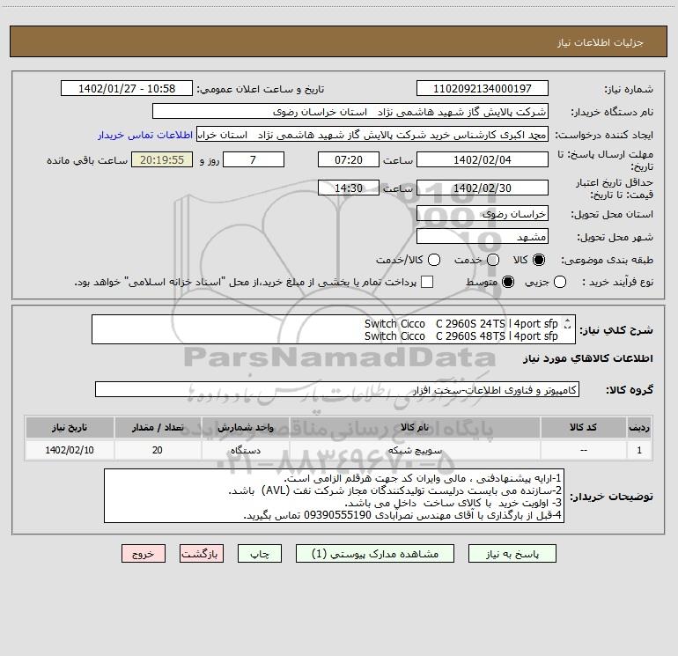Image resolution: width=678 pixels, height=656 pixels.
Task: Click the 'نام کالا' column header
Action: point(413,427)
